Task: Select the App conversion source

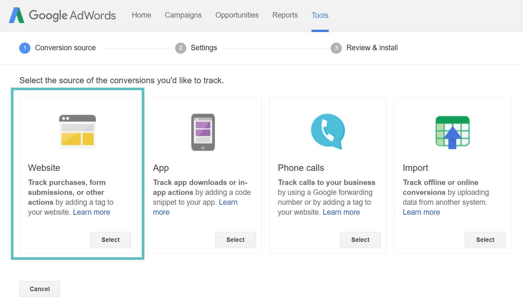Action: point(235,240)
